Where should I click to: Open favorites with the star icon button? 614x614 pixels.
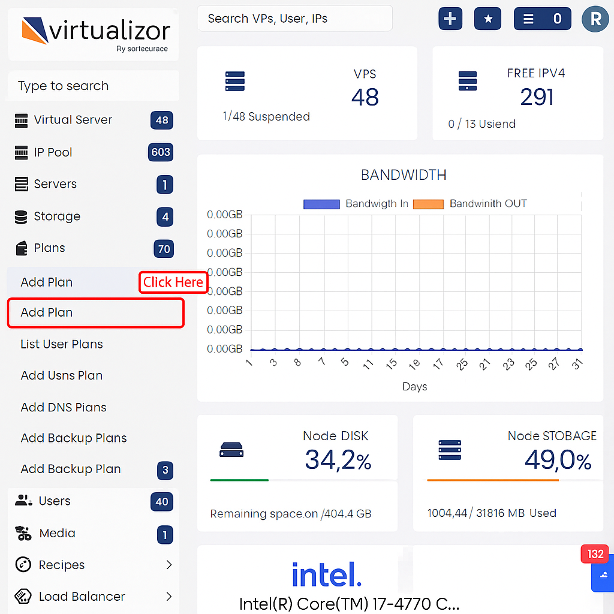[x=487, y=19]
